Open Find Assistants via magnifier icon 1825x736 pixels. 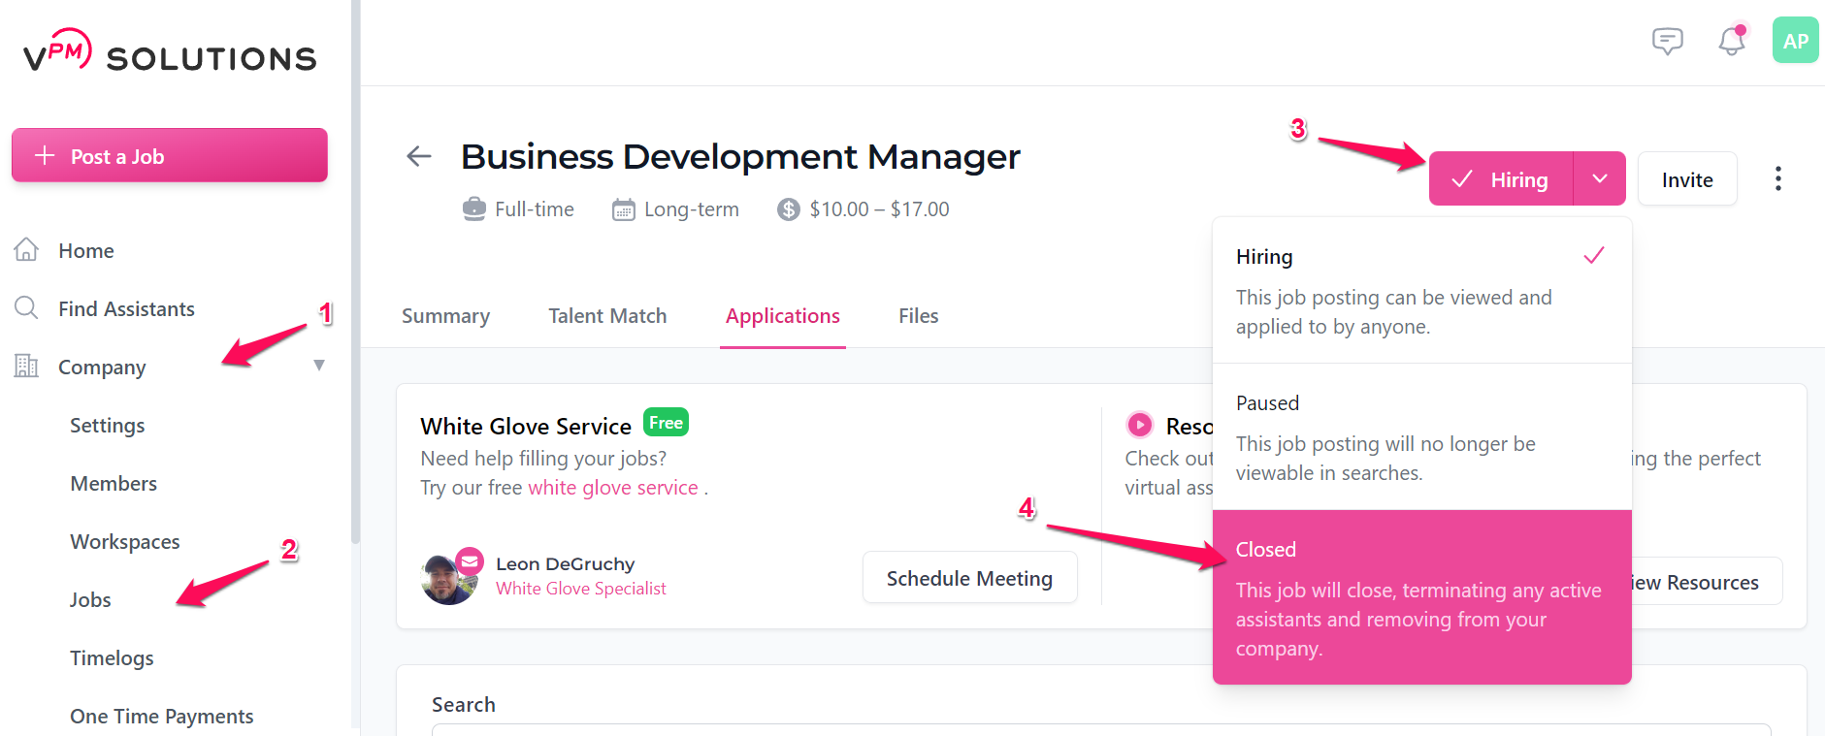(x=26, y=308)
